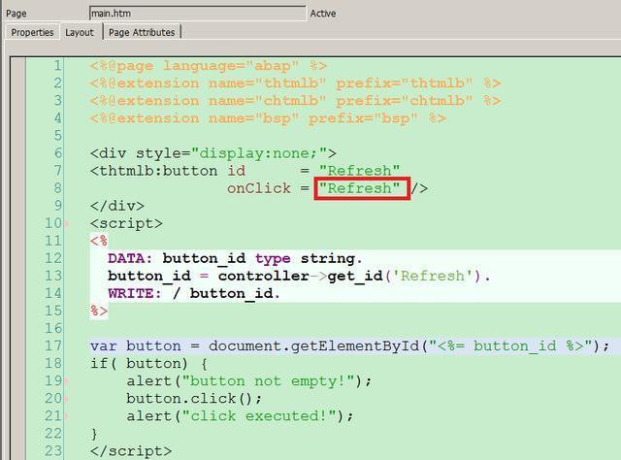
Task: Click line number 23 in gutter
Action: [53, 451]
